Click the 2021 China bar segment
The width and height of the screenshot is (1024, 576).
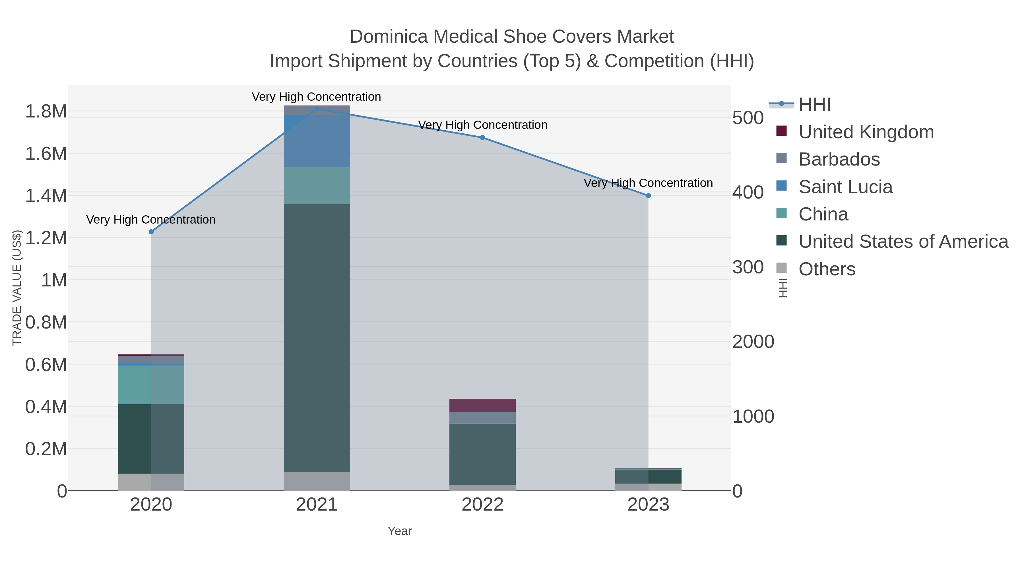pyautogui.click(x=317, y=186)
